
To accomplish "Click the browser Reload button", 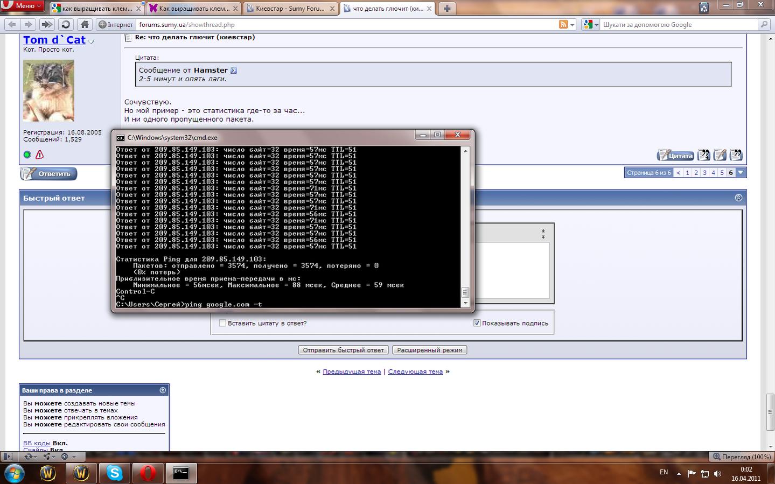I will point(66,24).
